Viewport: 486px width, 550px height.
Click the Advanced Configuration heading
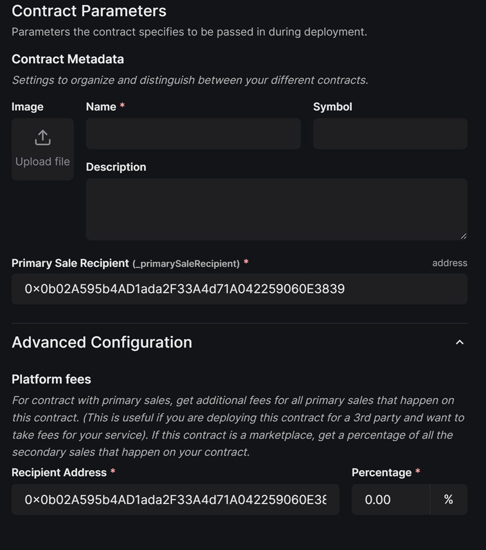pyautogui.click(x=102, y=342)
